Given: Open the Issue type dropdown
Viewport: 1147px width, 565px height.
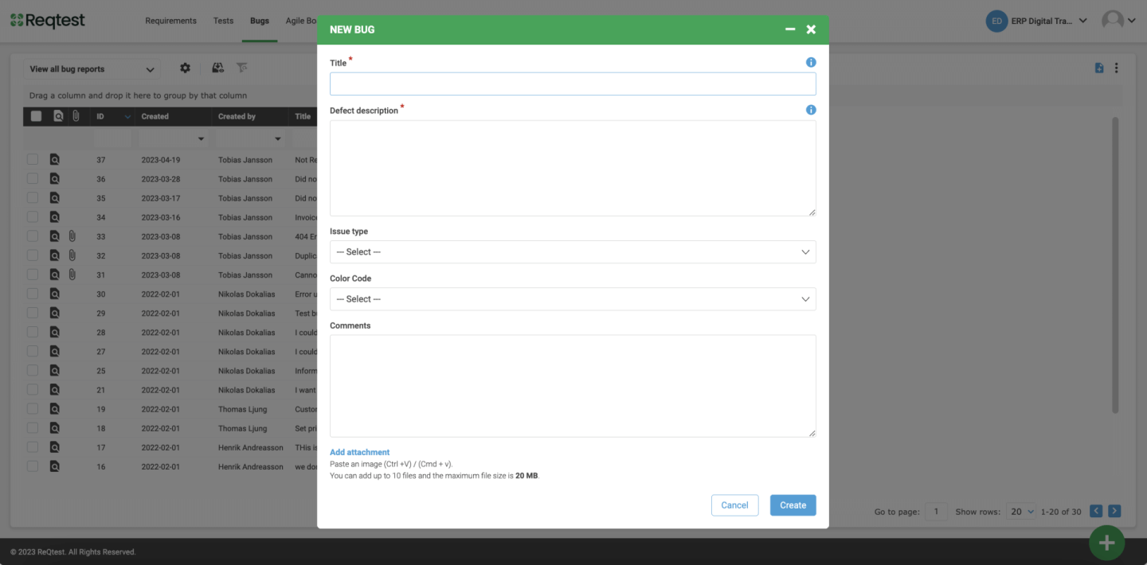Looking at the screenshot, I should pyautogui.click(x=572, y=251).
